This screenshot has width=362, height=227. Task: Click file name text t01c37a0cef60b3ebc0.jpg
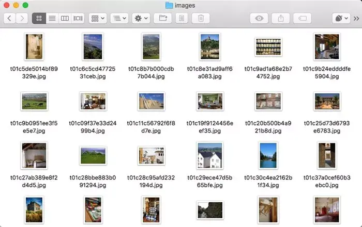(327, 182)
